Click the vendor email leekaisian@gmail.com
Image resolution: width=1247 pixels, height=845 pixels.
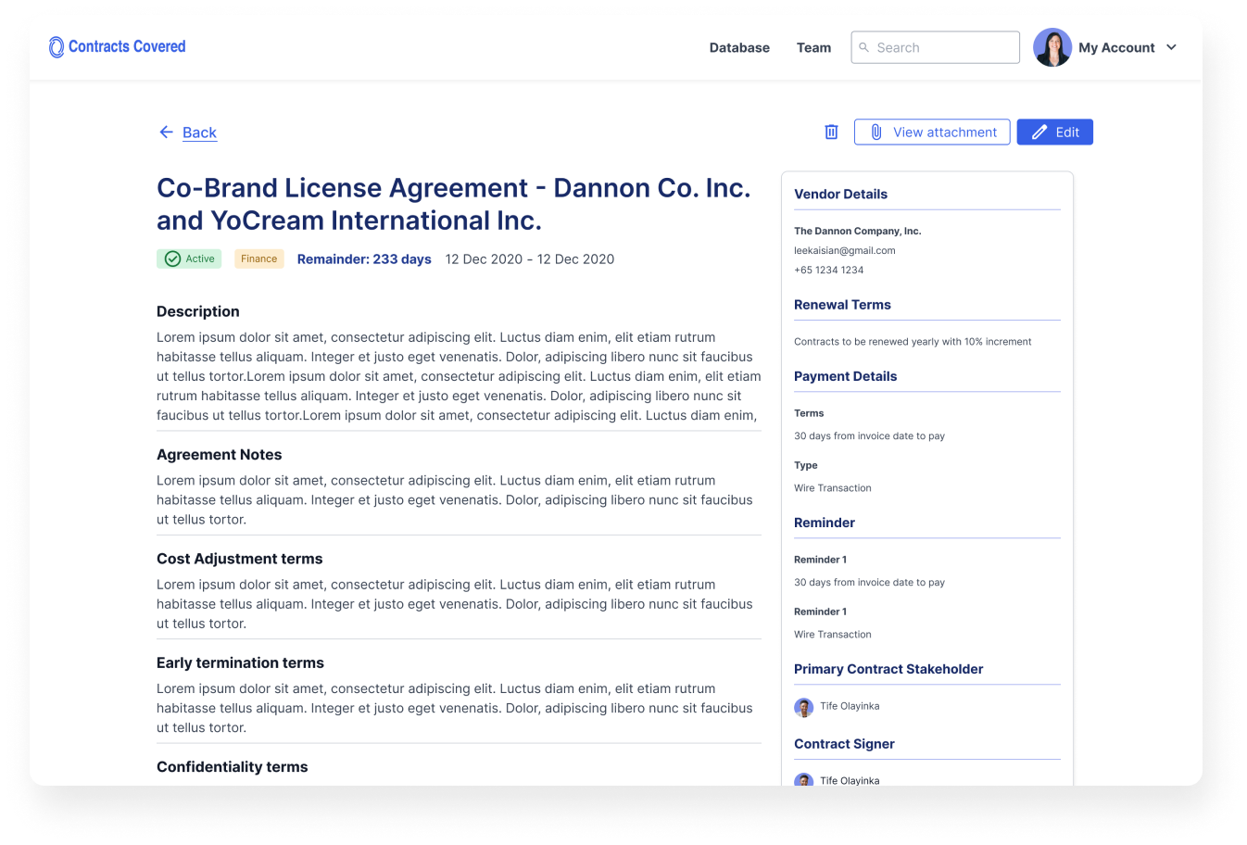coord(845,250)
